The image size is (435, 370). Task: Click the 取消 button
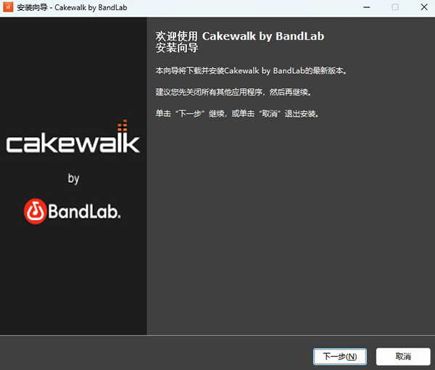point(403,357)
